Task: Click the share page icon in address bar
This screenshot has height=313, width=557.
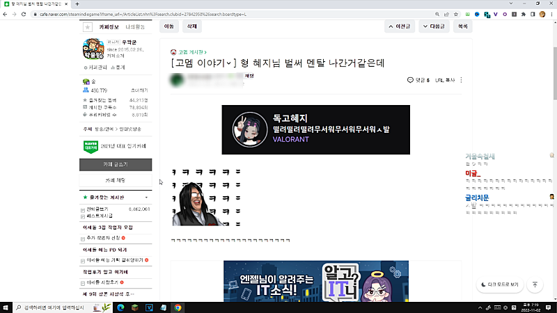Action: 446,14
